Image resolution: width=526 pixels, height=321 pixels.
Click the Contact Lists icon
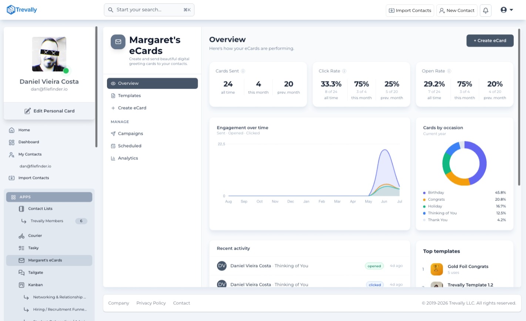(21, 209)
